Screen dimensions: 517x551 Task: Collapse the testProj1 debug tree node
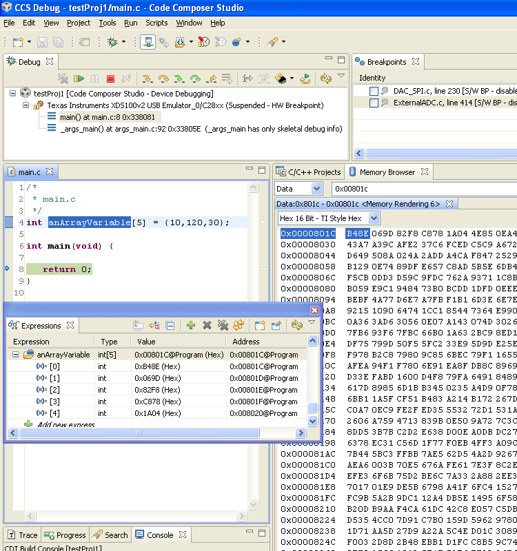click(x=14, y=94)
